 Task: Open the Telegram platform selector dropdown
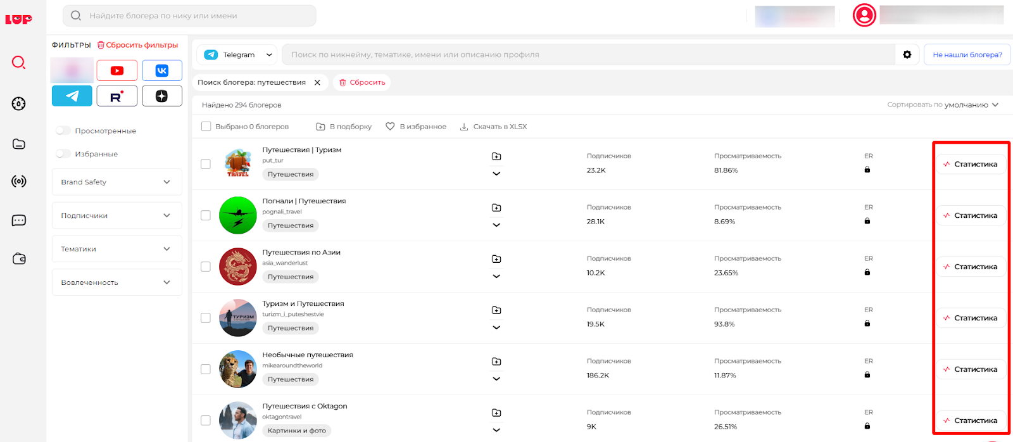coord(239,55)
